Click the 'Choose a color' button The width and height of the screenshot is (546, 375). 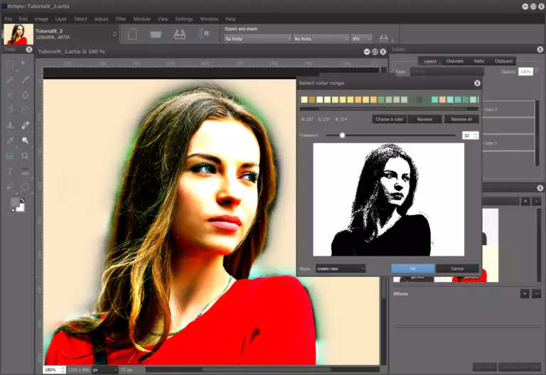389,119
